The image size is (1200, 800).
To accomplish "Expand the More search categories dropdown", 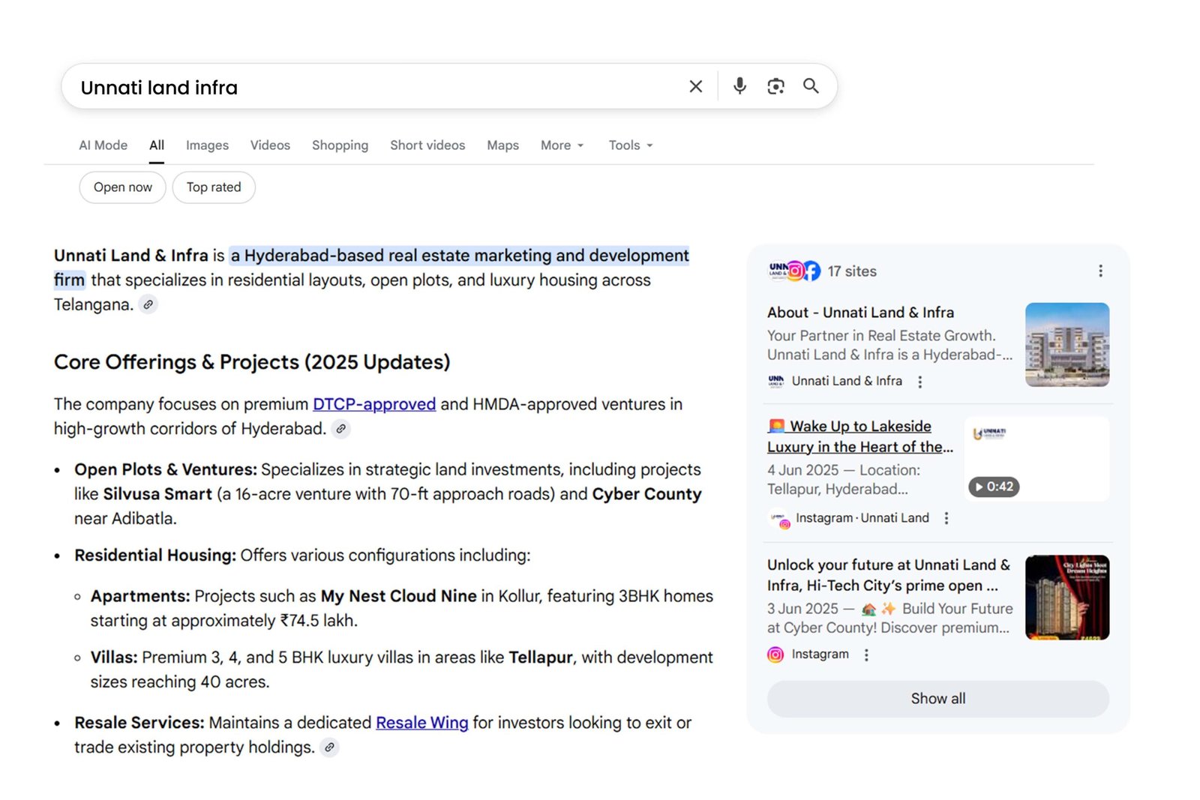I will point(561,145).
